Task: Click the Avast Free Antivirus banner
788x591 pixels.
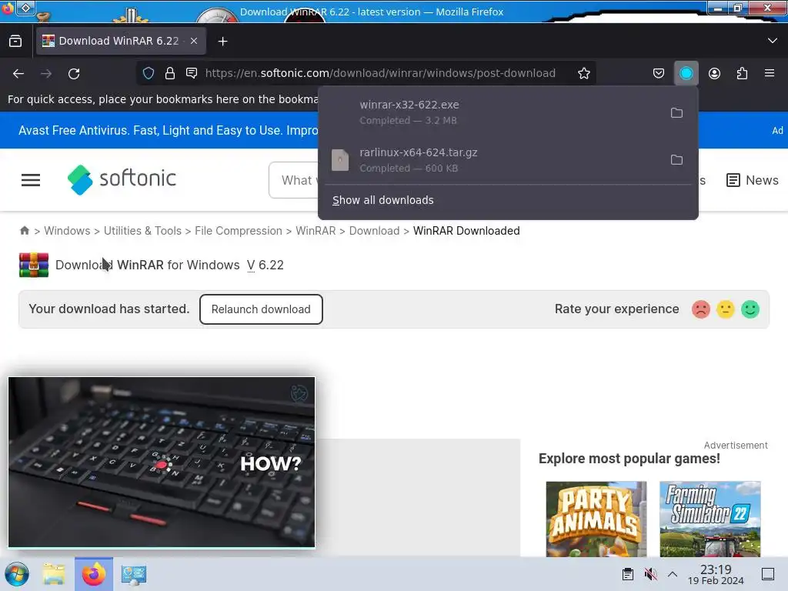Action: pyautogui.click(x=169, y=130)
